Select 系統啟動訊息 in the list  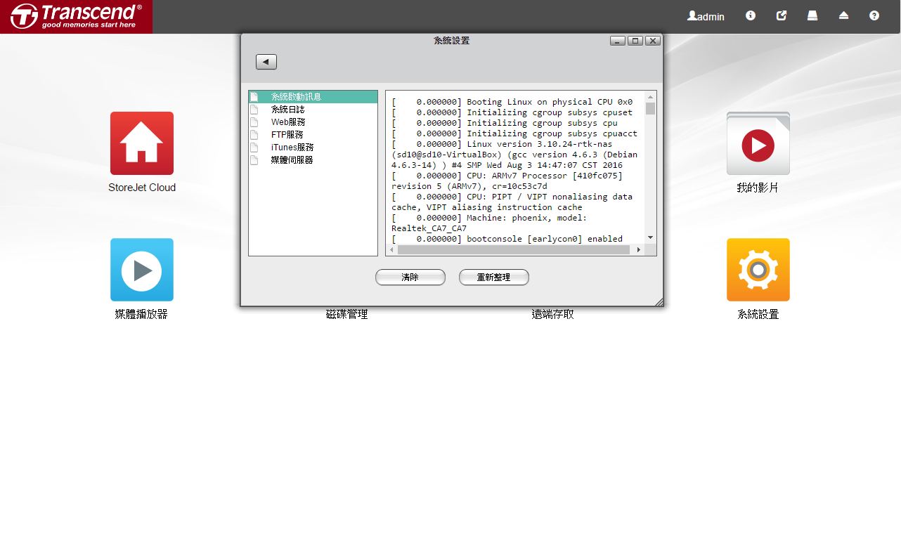(x=313, y=97)
